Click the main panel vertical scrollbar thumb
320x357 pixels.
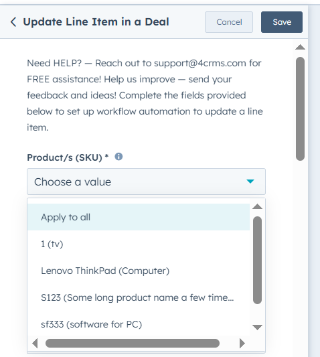pyautogui.click(x=300, y=109)
